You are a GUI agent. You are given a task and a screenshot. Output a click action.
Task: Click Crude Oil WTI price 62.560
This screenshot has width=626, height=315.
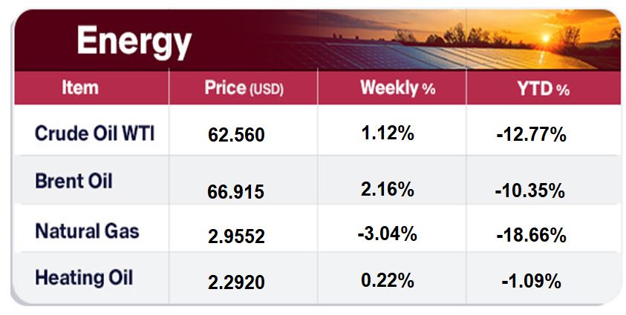coord(235,136)
